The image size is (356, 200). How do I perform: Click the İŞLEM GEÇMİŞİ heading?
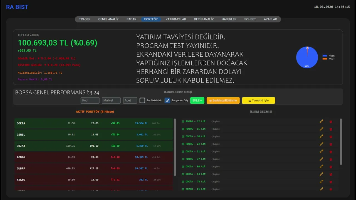[x=261, y=112]
